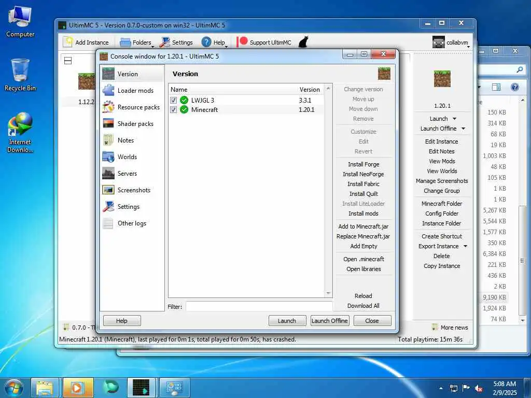The width and height of the screenshot is (531, 398).
Task: Click the muted volume tray icon
Action: point(479,388)
